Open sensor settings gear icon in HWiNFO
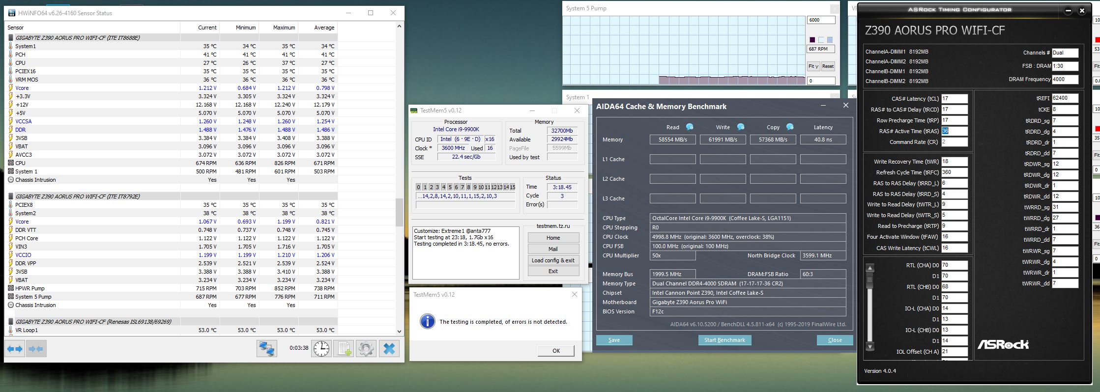 tap(366, 349)
